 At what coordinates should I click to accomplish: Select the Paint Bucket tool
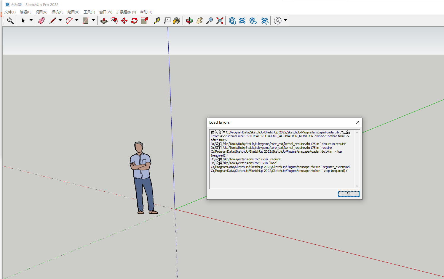point(176,21)
